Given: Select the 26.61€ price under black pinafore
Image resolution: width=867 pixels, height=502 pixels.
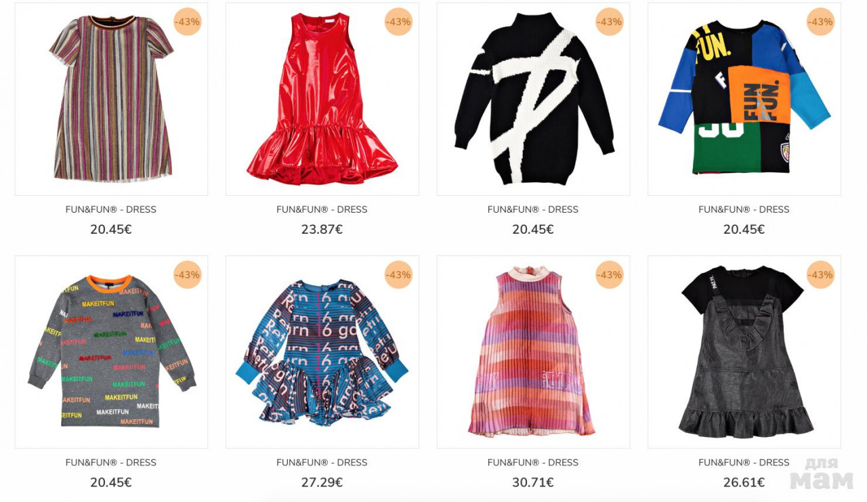Looking at the screenshot, I should pyautogui.click(x=744, y=482).
